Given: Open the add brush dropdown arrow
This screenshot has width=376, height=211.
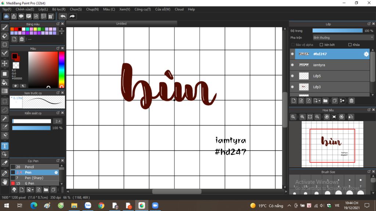Looking at the screenshot, I should 33,190.
